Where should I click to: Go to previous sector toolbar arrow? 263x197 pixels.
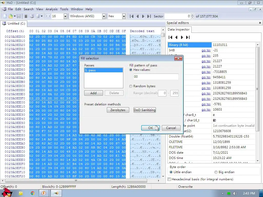(x=137, y=16)
